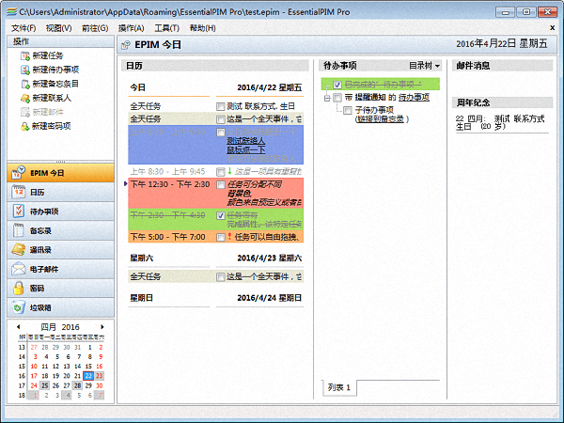Screen dimensions: 564x423
Task: Open the 备忘录 notes module icon
Action: tap(18, 230)
